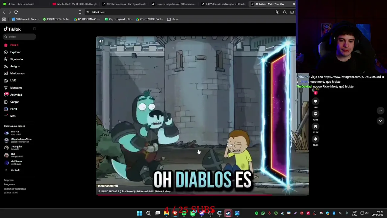Switch to homero mega fresco tab
387x218 pixels.
[174, 4]
